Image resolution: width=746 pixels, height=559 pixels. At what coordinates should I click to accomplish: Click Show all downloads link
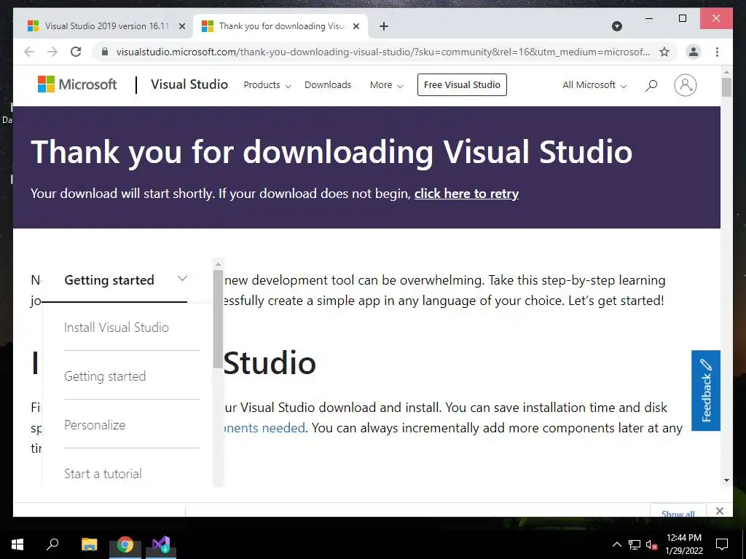click(x=678, y=513)
